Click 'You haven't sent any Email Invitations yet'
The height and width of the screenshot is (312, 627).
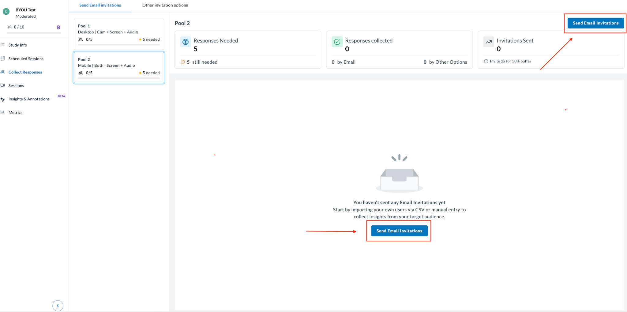coord(399,202)
